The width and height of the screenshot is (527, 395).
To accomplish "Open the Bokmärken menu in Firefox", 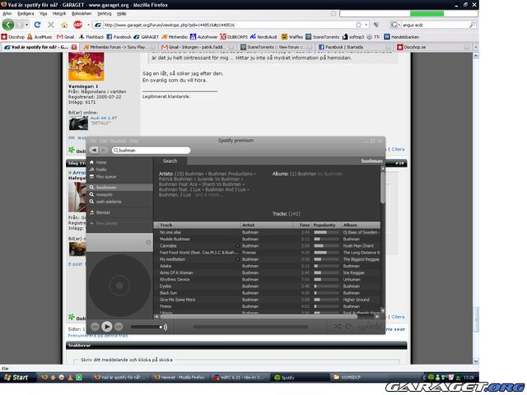I will [x=82, y=13].
